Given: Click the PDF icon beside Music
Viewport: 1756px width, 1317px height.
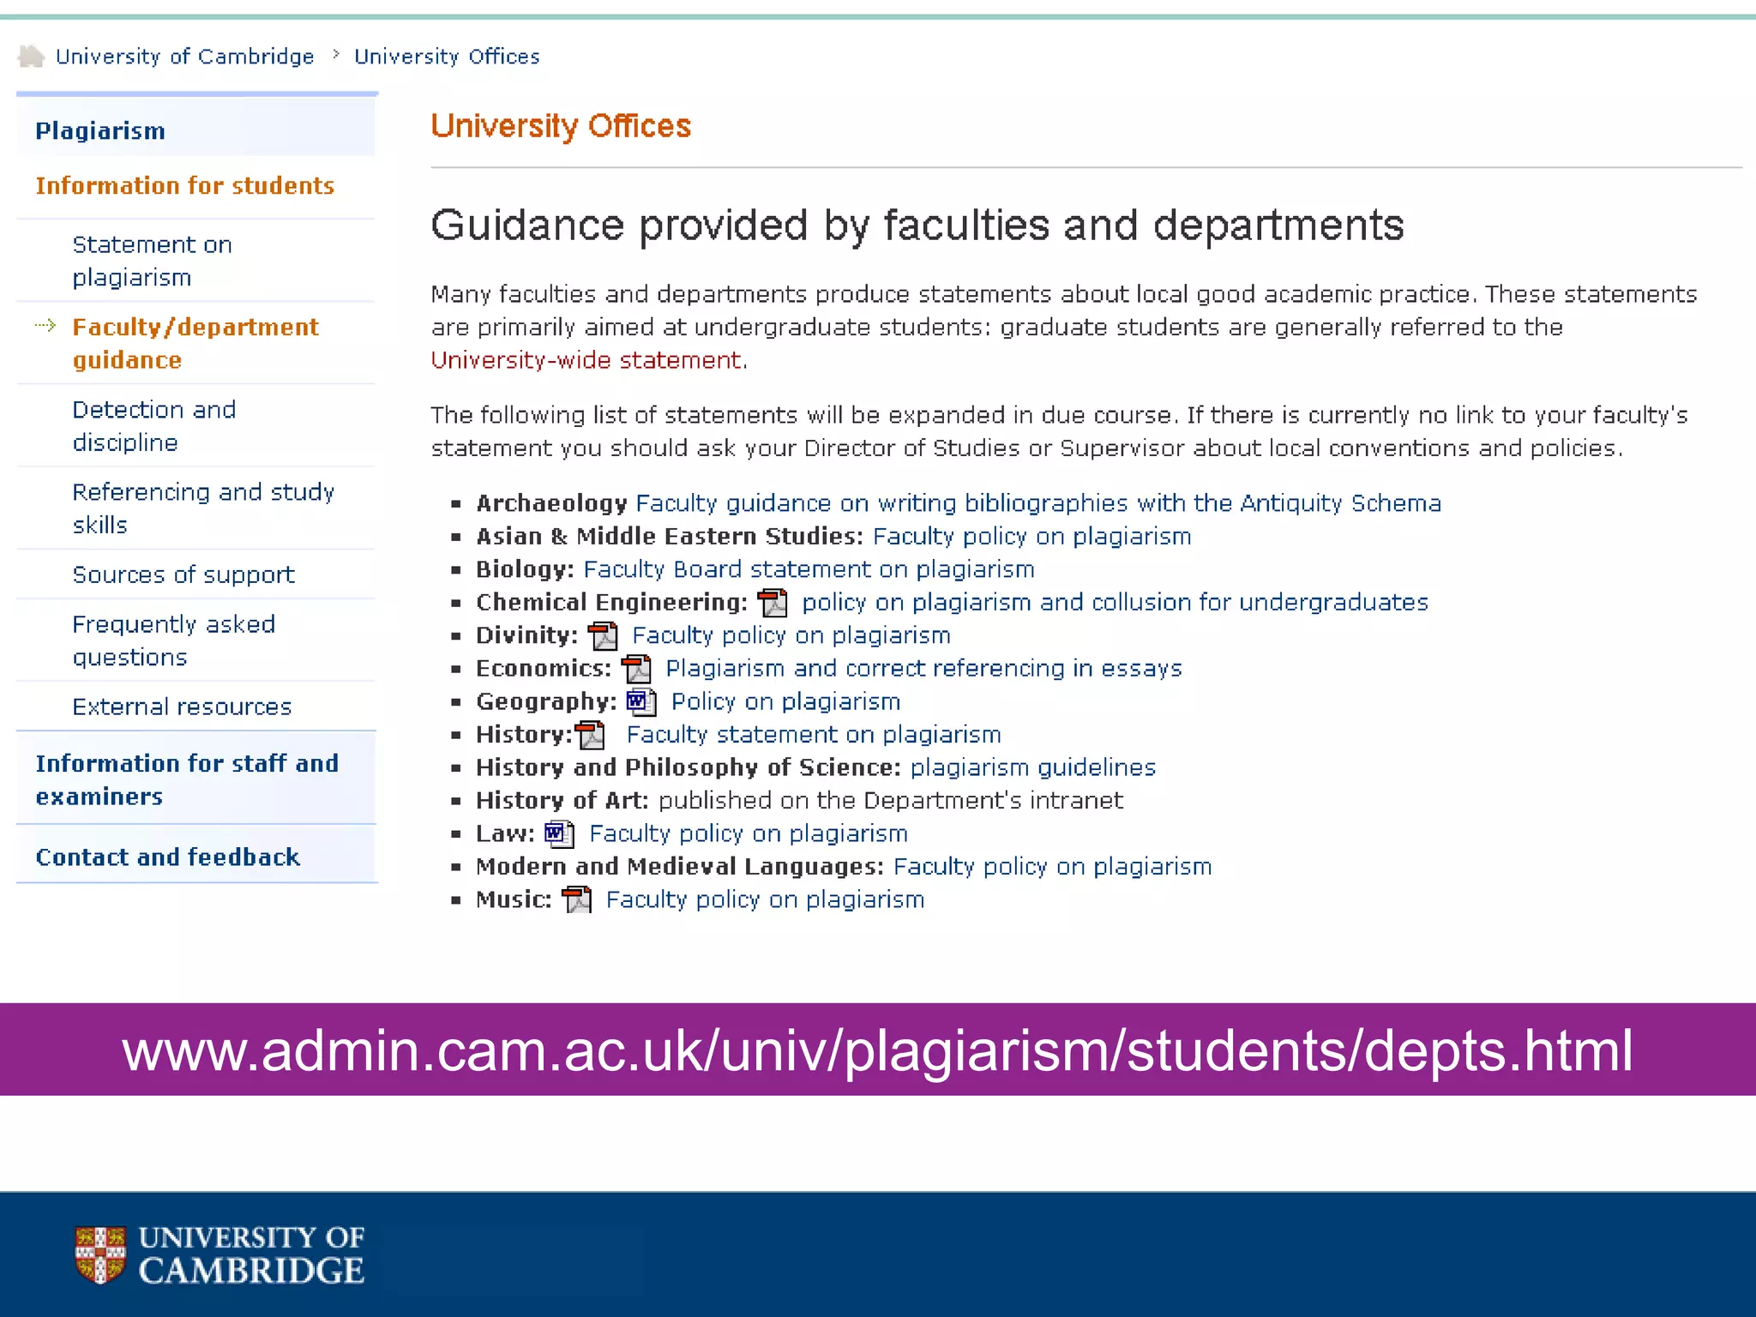Looking at the screenshot, I should pyautogui.click(x=576, y=899).
